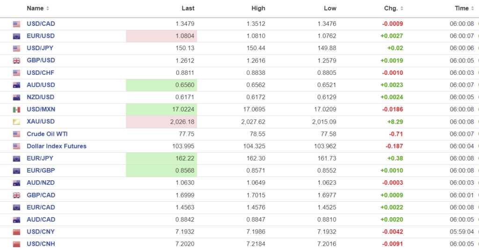Click the US flag beside USD/CAD
The width and height of the screenshot is (479, 250).
pyautogui.click(x=17, y=24)
